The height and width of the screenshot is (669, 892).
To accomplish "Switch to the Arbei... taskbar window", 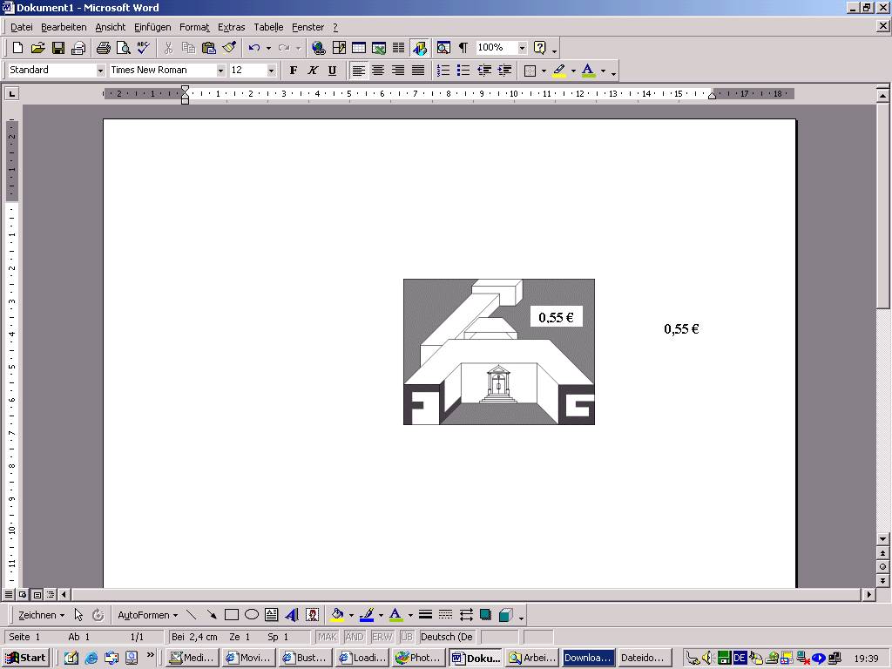I will pos(532,658).
